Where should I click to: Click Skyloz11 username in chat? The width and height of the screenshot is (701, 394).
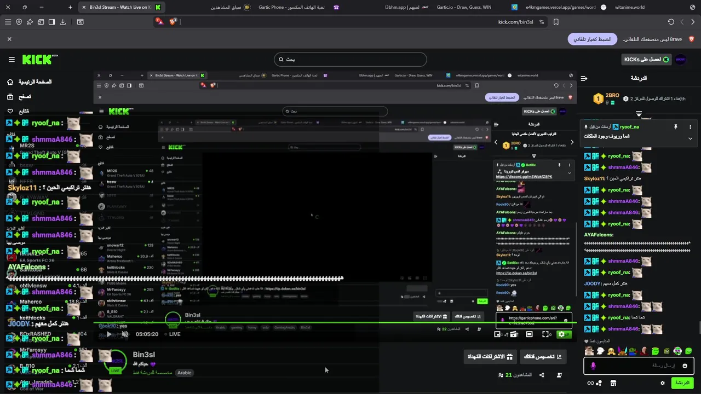pyautogui.click(x=595, y=179)
